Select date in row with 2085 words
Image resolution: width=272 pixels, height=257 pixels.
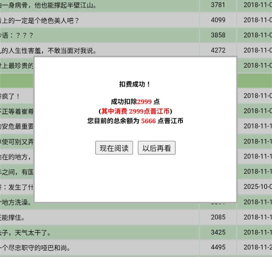coord(258,217)
